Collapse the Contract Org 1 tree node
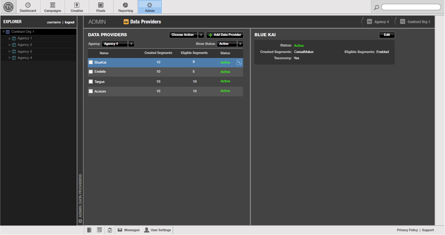445x235 pixels. (x=3, y=32)
